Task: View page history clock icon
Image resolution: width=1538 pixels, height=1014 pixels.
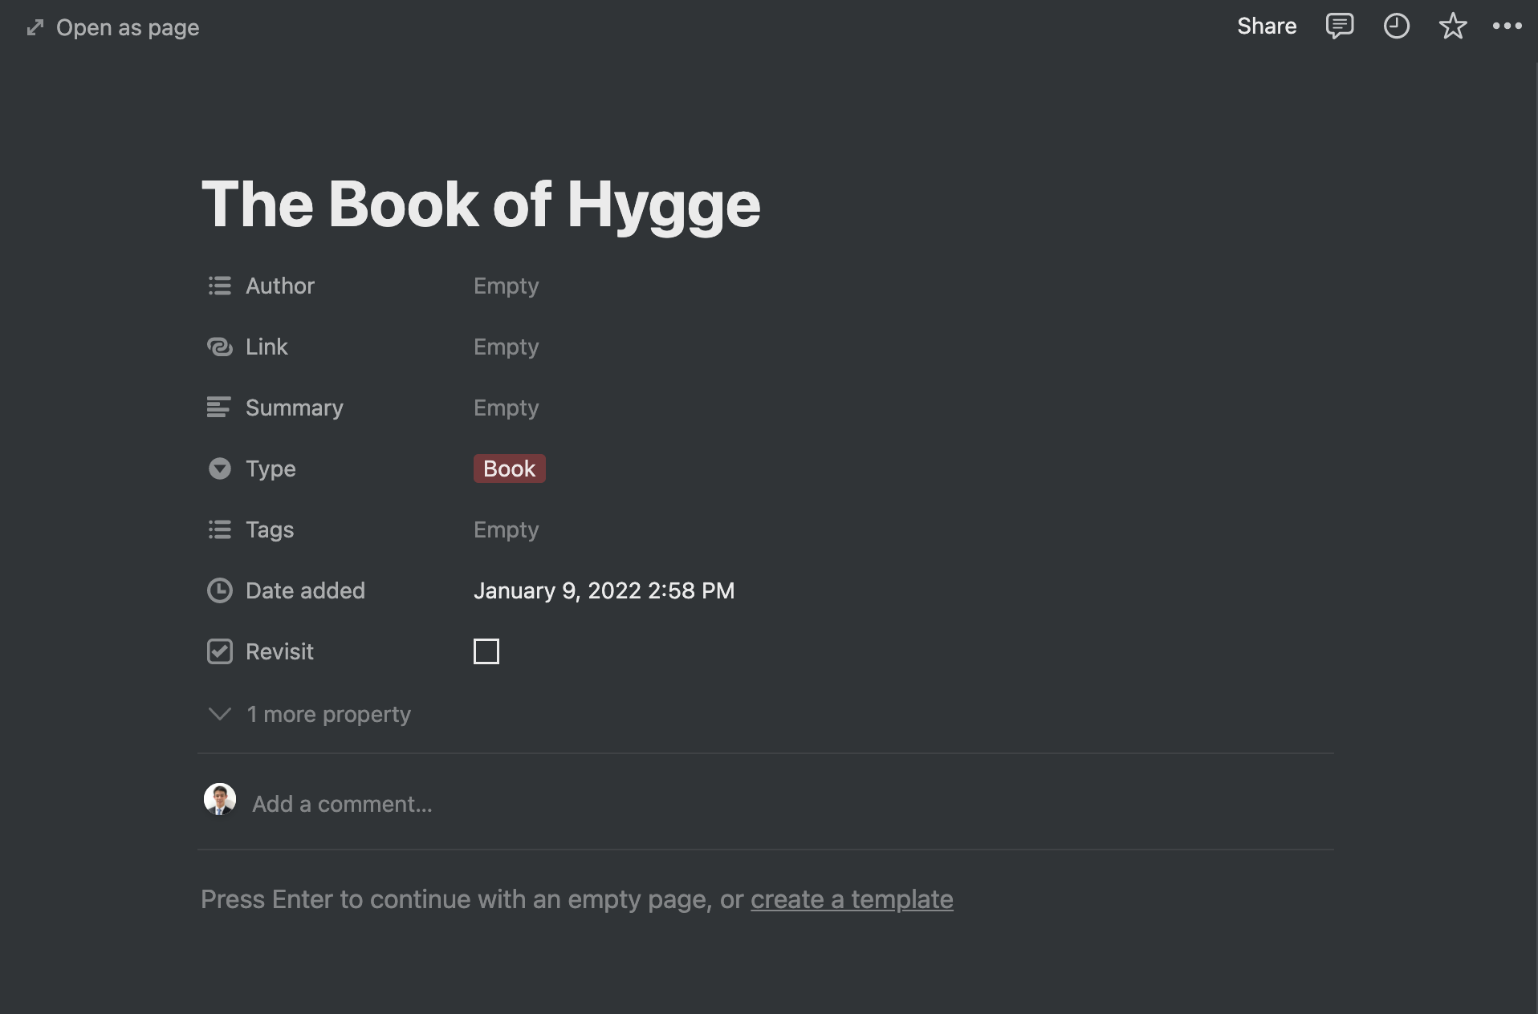Action: click(x=1396, y=26)
